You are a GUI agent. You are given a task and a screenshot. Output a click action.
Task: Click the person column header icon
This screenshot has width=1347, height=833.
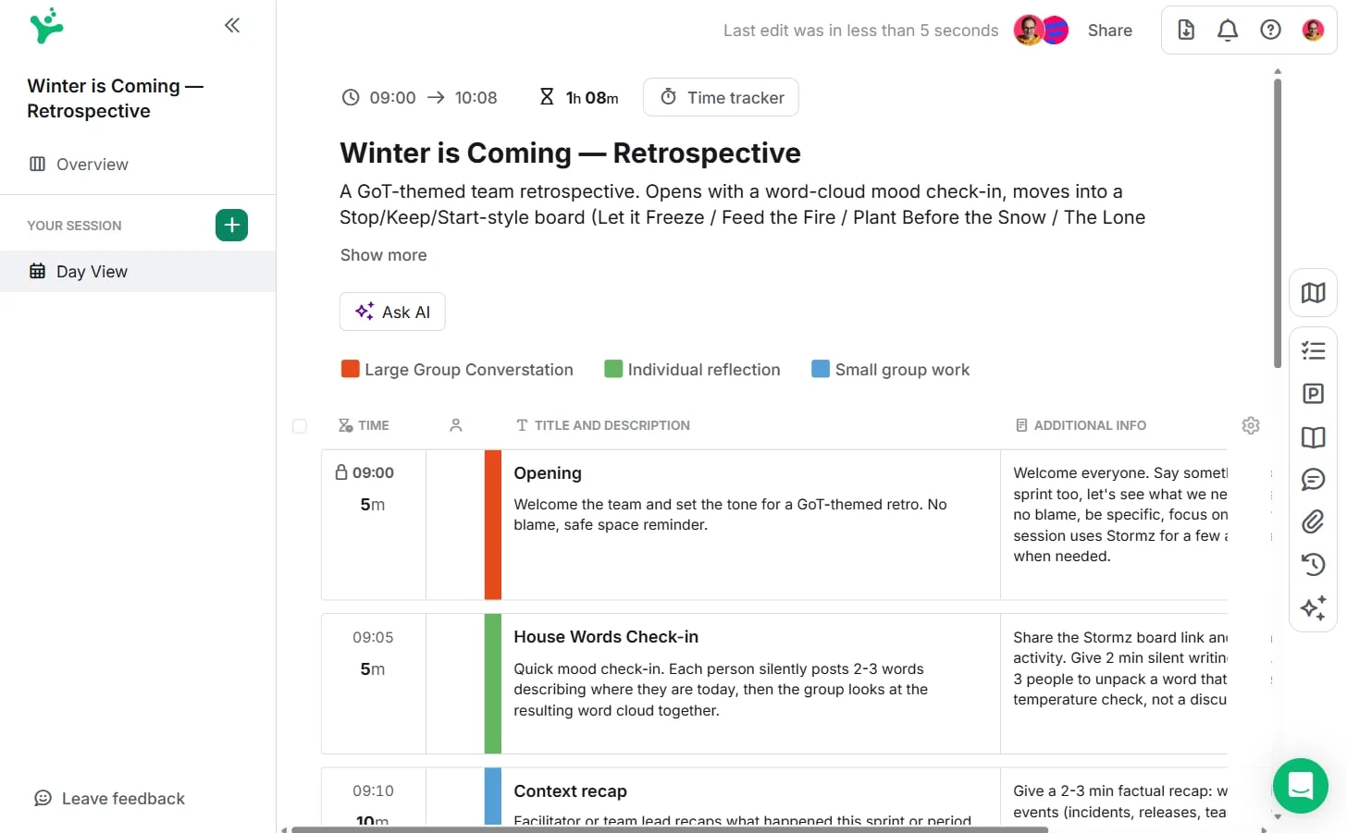pos(455,425)
